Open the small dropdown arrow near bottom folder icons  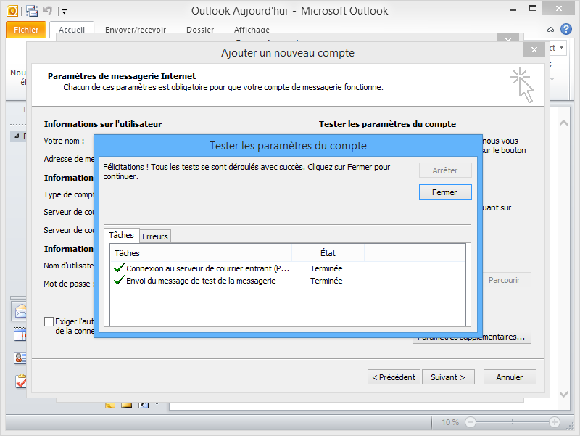(157, 405)
